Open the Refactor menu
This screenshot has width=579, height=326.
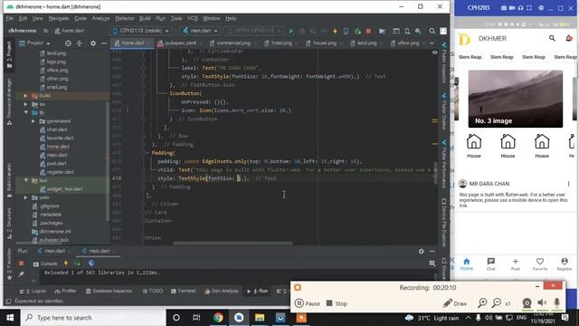(125, 18)
